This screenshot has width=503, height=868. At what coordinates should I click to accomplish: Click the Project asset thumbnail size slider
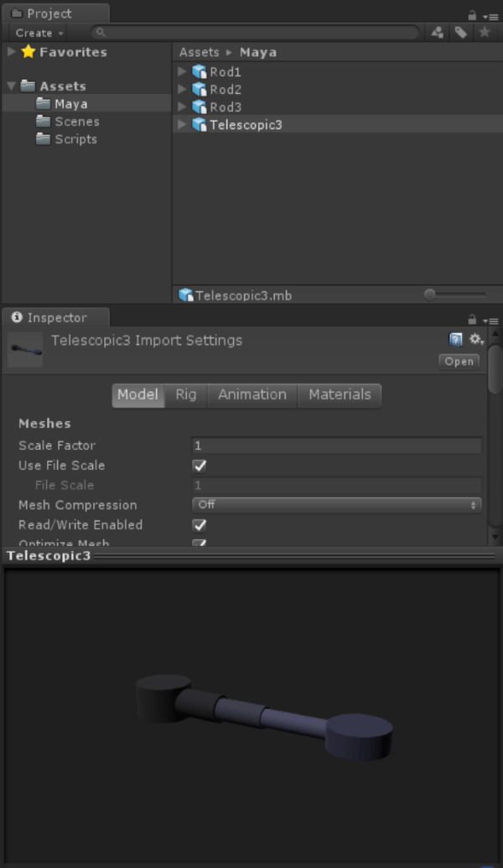pyautogui.click(x=455, y=295)
